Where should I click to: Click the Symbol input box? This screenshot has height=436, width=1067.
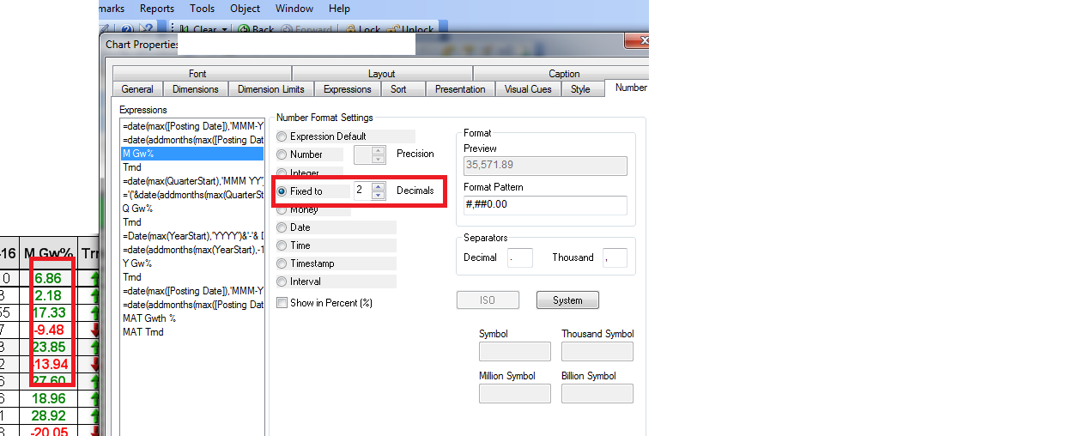(515, 351)
